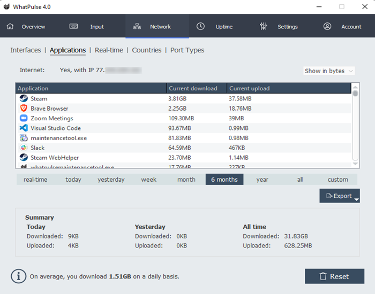
Task: Click the Slack app icon
Action: click(x=24, y=148)
